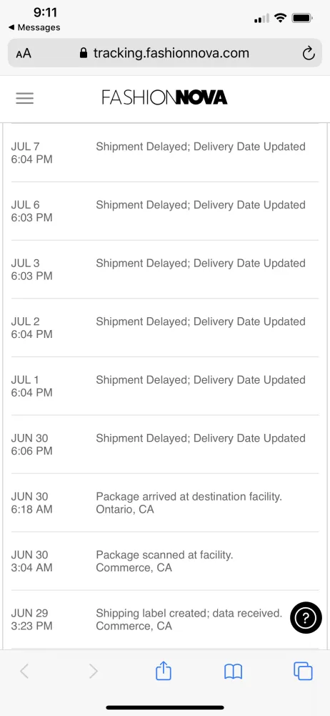Open the help question mark bubble

[x=306, y=618]
